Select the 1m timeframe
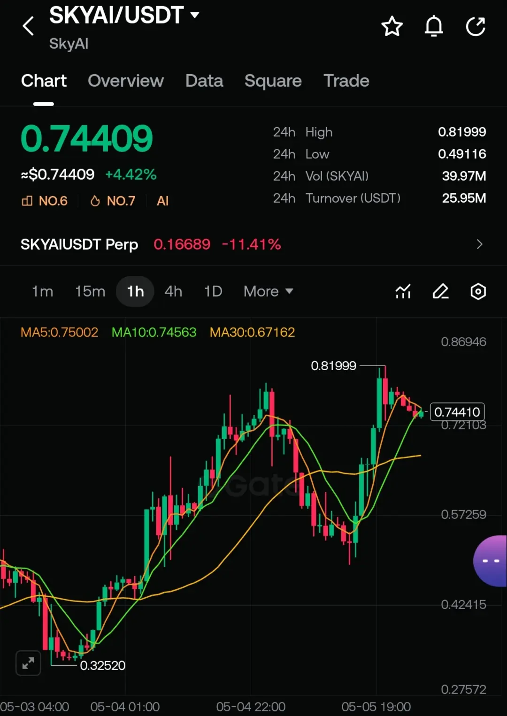Viewport: 507px width, 716px height. 42,291
